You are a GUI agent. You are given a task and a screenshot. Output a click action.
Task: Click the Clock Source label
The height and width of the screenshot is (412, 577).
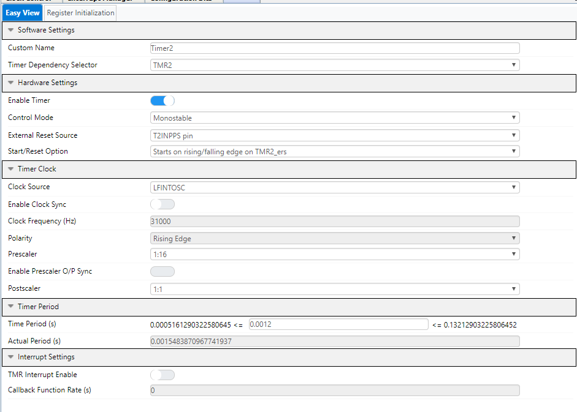(x=29, y=187)
